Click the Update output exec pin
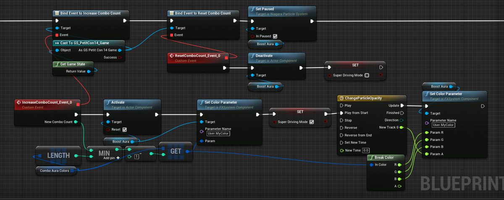504x200 pixels. [x=402, y=106]
